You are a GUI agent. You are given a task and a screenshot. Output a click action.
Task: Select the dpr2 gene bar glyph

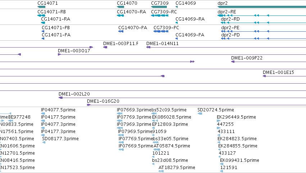pyautogui.click(x=262, y=7)
